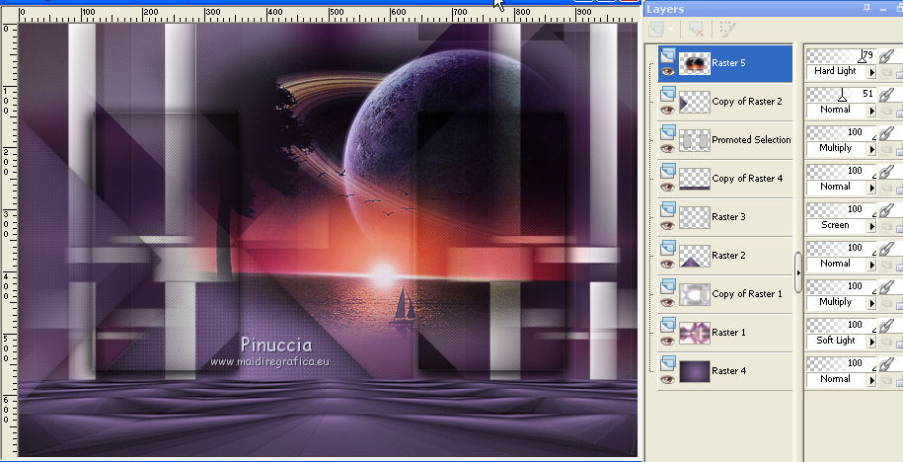903x462 pixels.
Task: Click the Raster 1 opacity slider
Action: point(841,326)
